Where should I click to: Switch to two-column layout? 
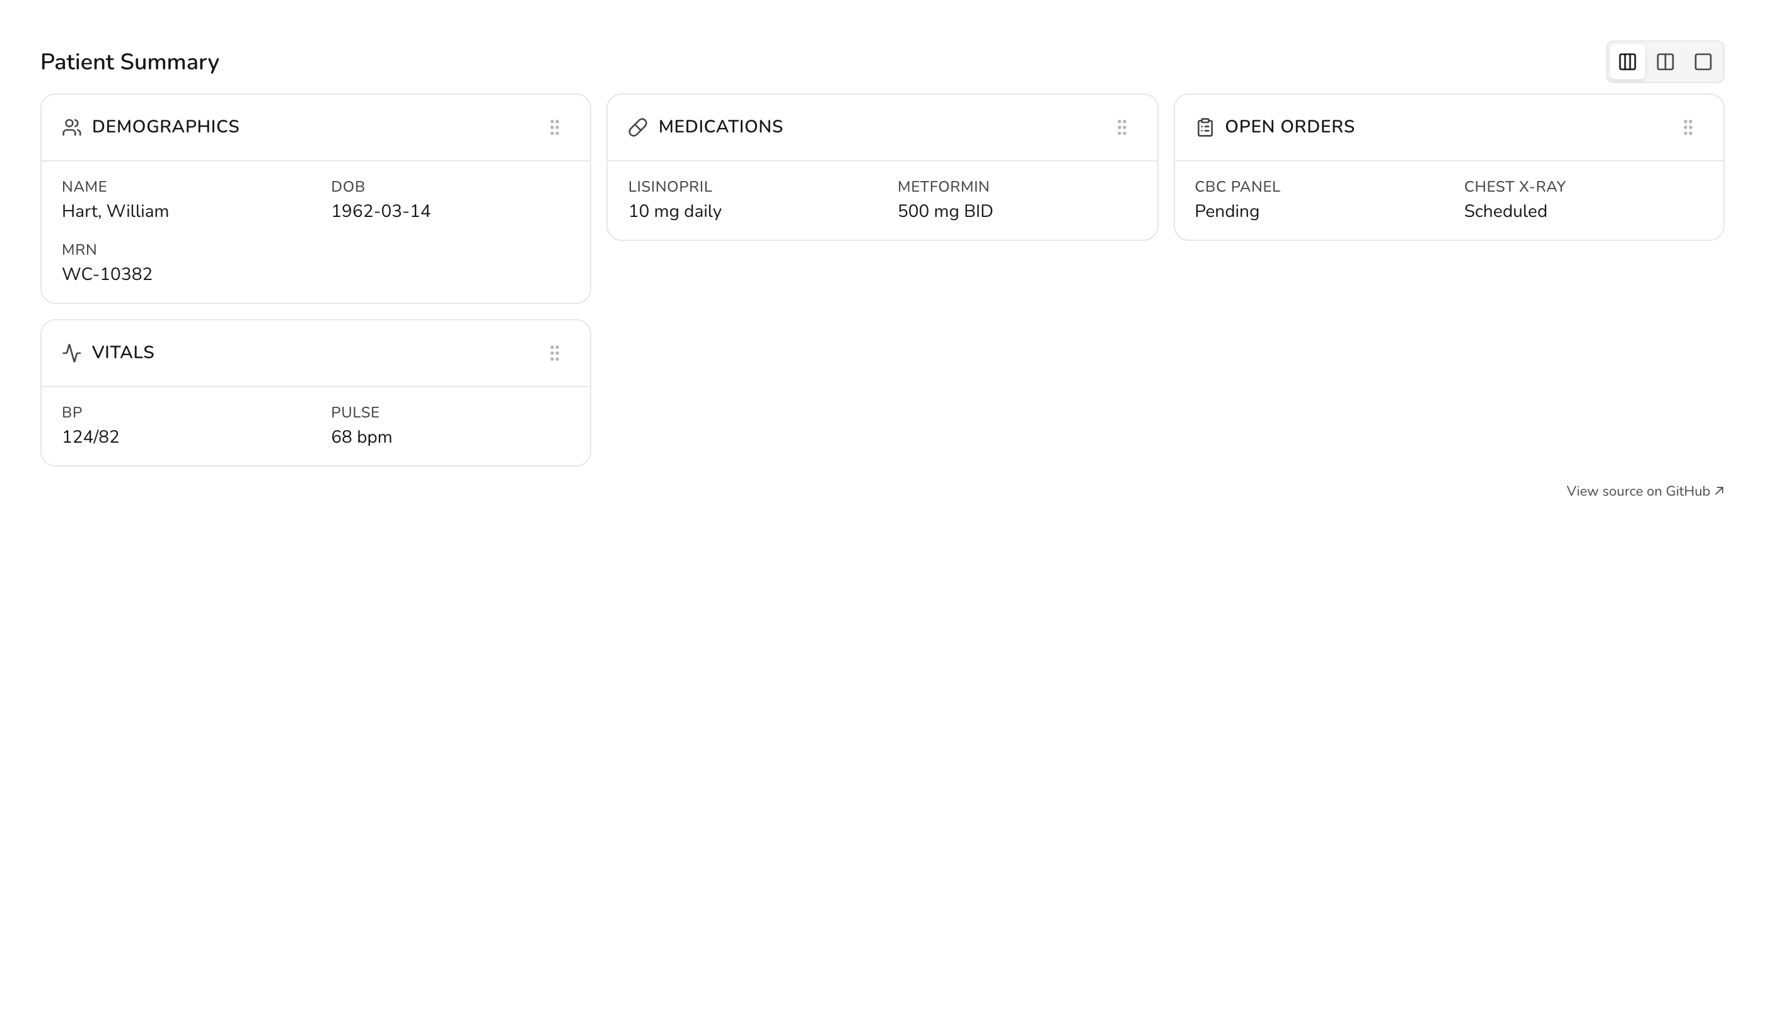click(1665, 62)
